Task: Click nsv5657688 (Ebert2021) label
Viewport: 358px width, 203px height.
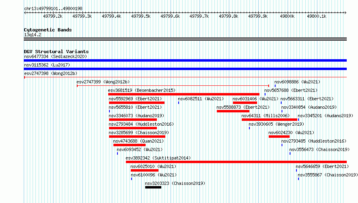Action: 291,90
